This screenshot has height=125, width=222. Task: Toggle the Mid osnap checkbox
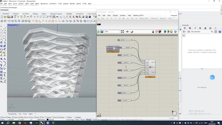click(x=19, y=117)
